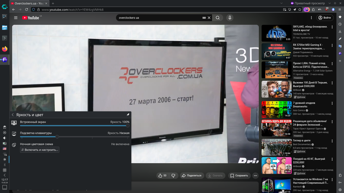
Task: Open the extensions puzzle icon
Action: coord(313,10)
